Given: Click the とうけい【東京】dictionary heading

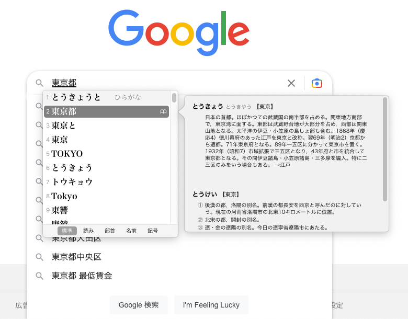Looking at the screenshot, I should pyautogui.click(x=216, y=195).
